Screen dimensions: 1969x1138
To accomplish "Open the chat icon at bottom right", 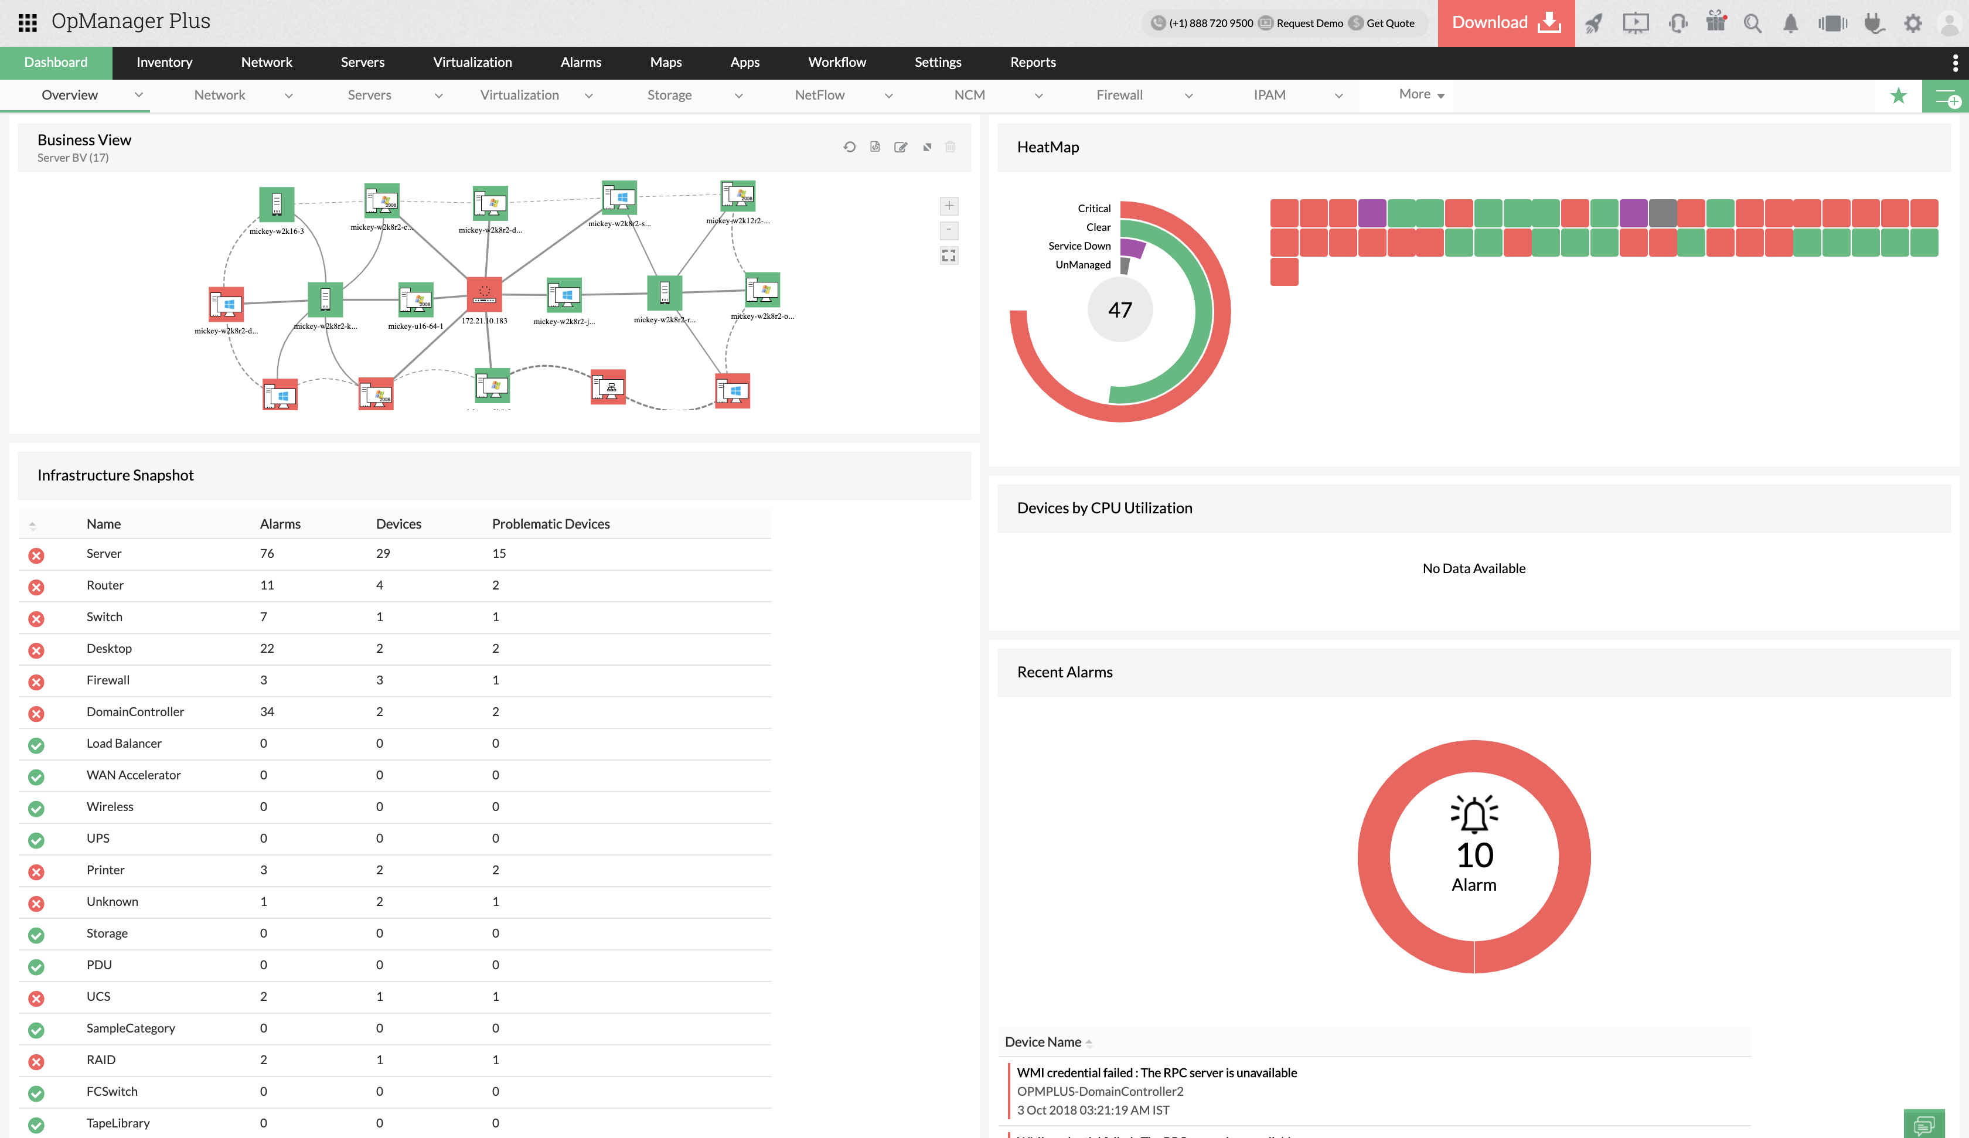I will pos(1924,1124).
